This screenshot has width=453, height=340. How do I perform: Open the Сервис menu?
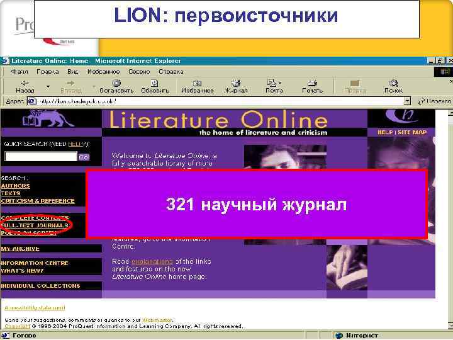tap(139, 71)
